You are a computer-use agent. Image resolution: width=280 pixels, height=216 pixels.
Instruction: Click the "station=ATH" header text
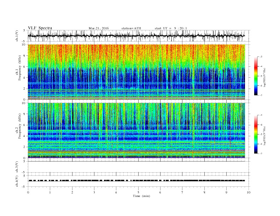click(x=131, y=28)
